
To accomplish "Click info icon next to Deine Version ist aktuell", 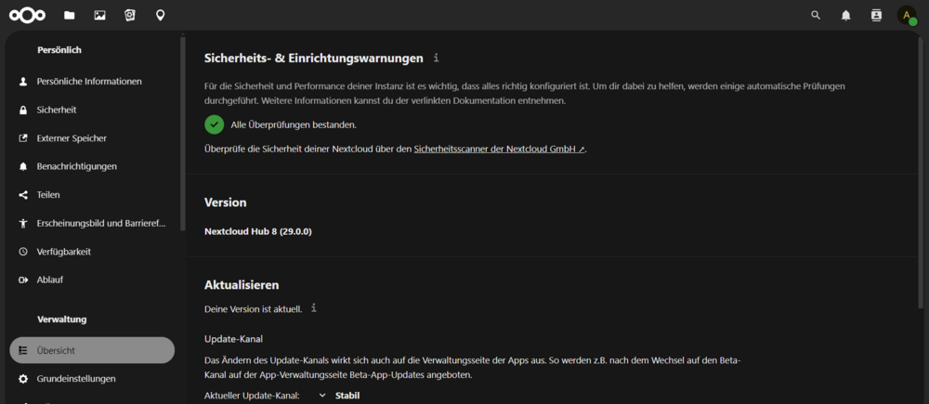I will point(314,308).
